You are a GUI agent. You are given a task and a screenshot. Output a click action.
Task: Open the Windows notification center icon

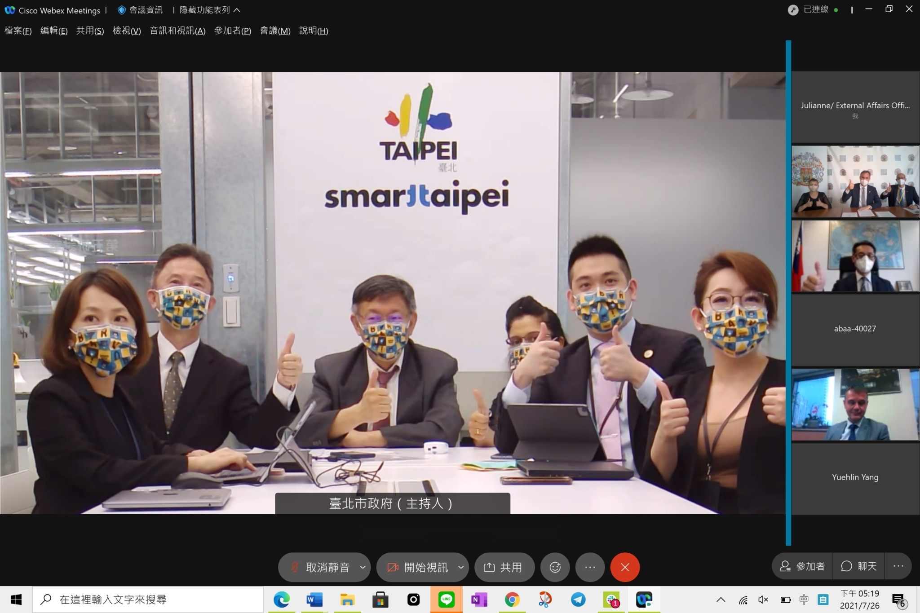tap(899, 600)
